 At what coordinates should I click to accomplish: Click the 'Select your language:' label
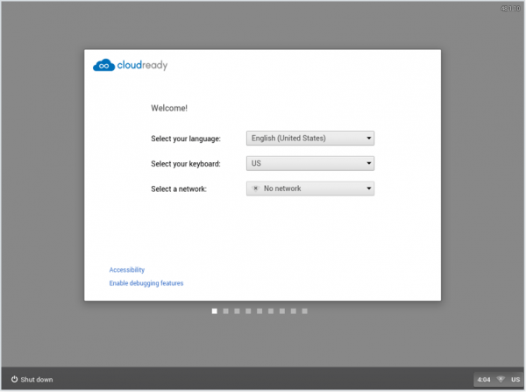click(x=186, y=139)
